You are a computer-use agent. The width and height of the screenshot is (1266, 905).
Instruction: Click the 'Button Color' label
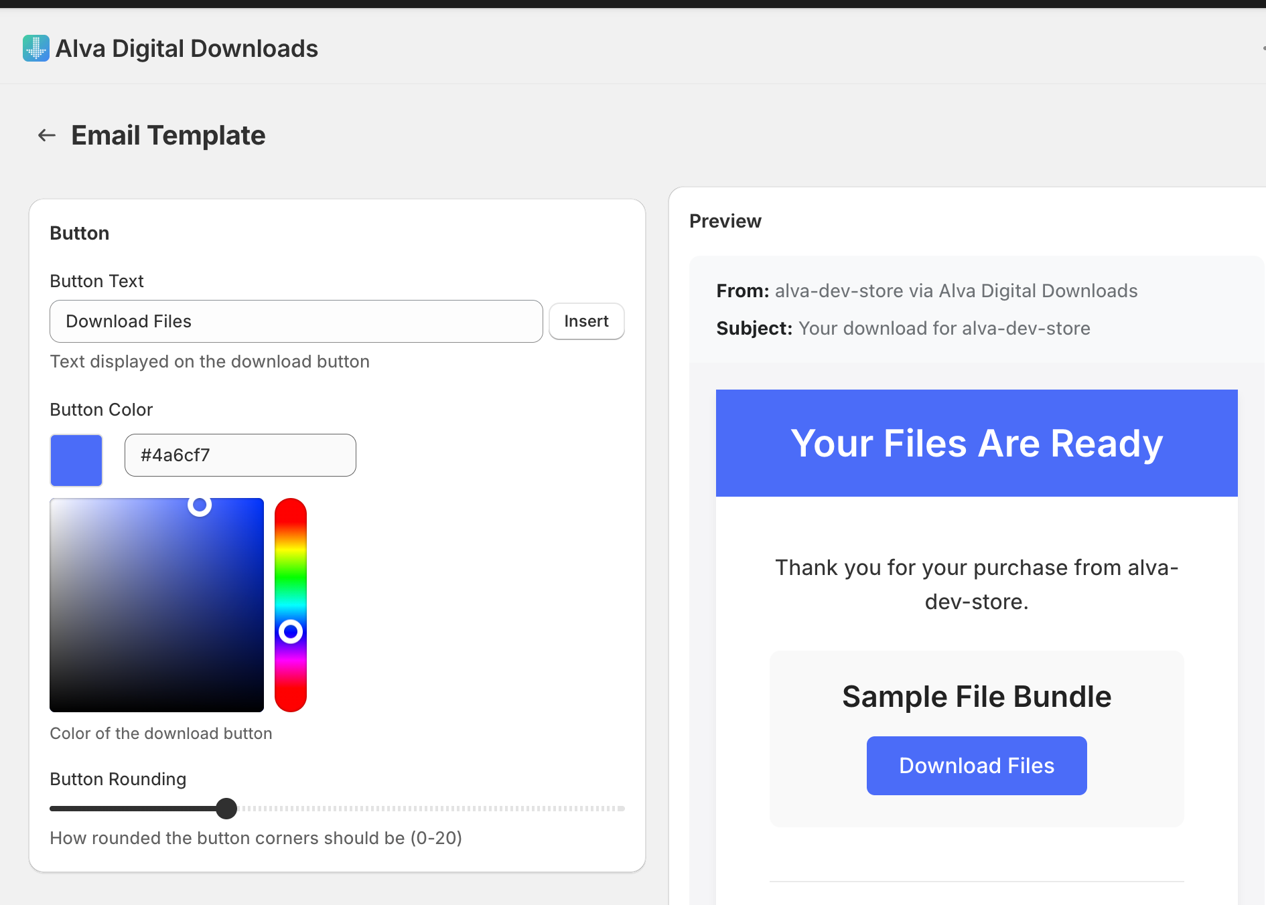[x=101, y=410]
